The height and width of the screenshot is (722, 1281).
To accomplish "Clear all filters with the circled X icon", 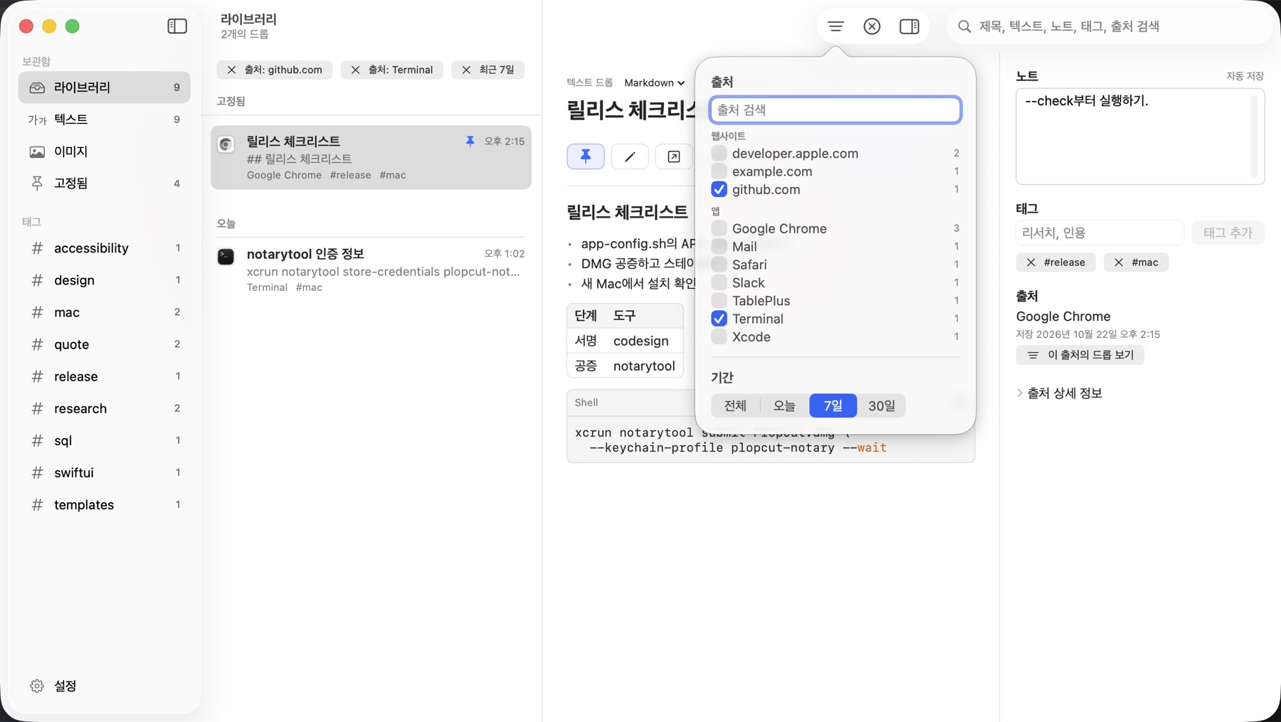I will point(872,26).
